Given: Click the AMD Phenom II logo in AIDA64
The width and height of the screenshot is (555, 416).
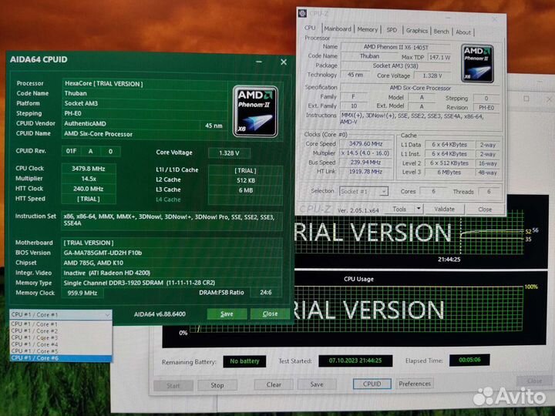Looking at the screenshot, I should tap(255, 112).
